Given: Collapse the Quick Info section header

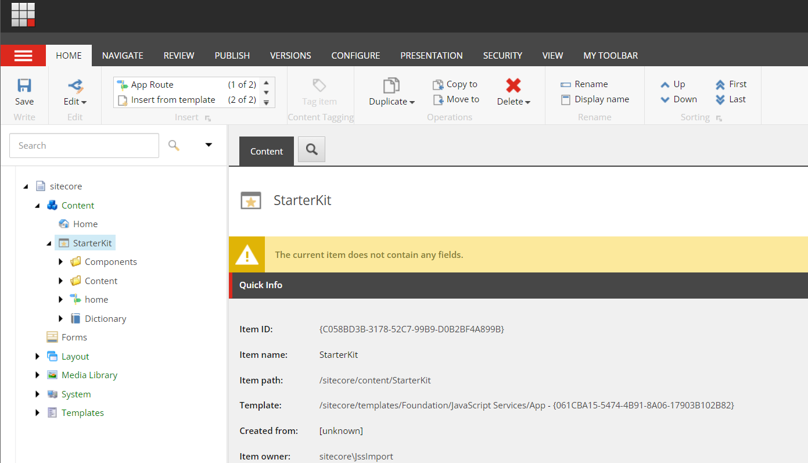Looking at the screenshot, I should point(518,285).
